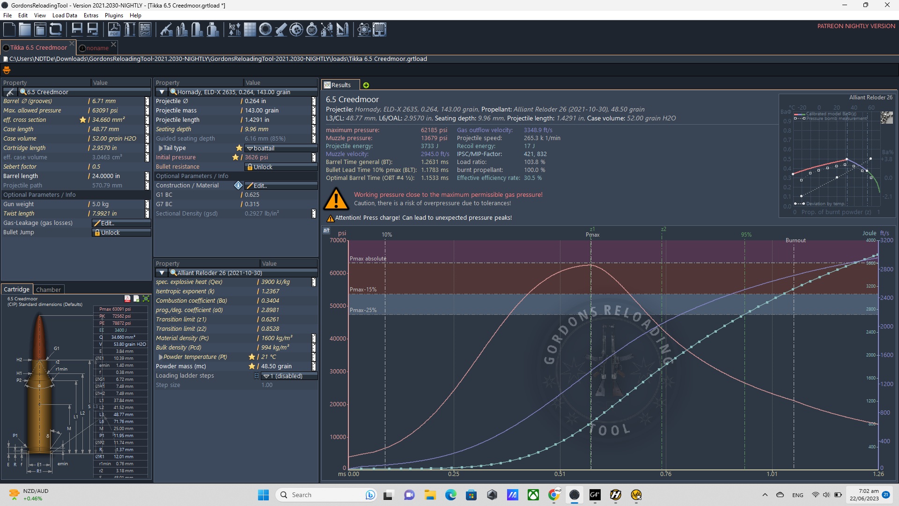Click the chamber view icon tab
The width and height of the screenshot is (899, 506).
(x=49, y=289)
